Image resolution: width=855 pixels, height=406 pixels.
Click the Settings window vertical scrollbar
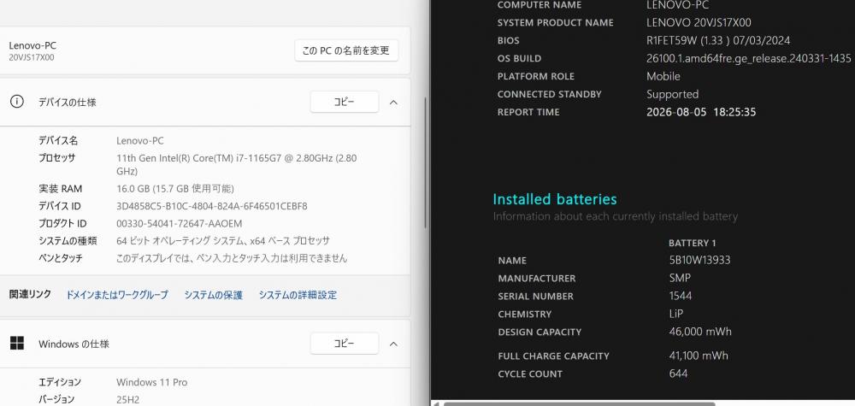point(426,162)
